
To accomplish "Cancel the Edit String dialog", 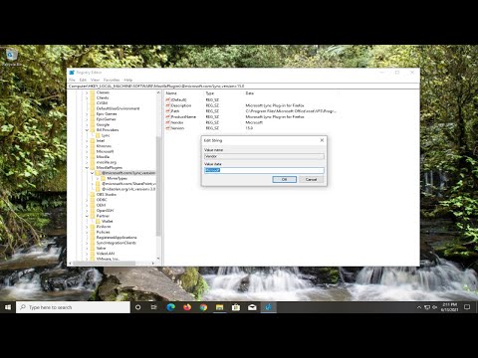I will pos(311,179).
